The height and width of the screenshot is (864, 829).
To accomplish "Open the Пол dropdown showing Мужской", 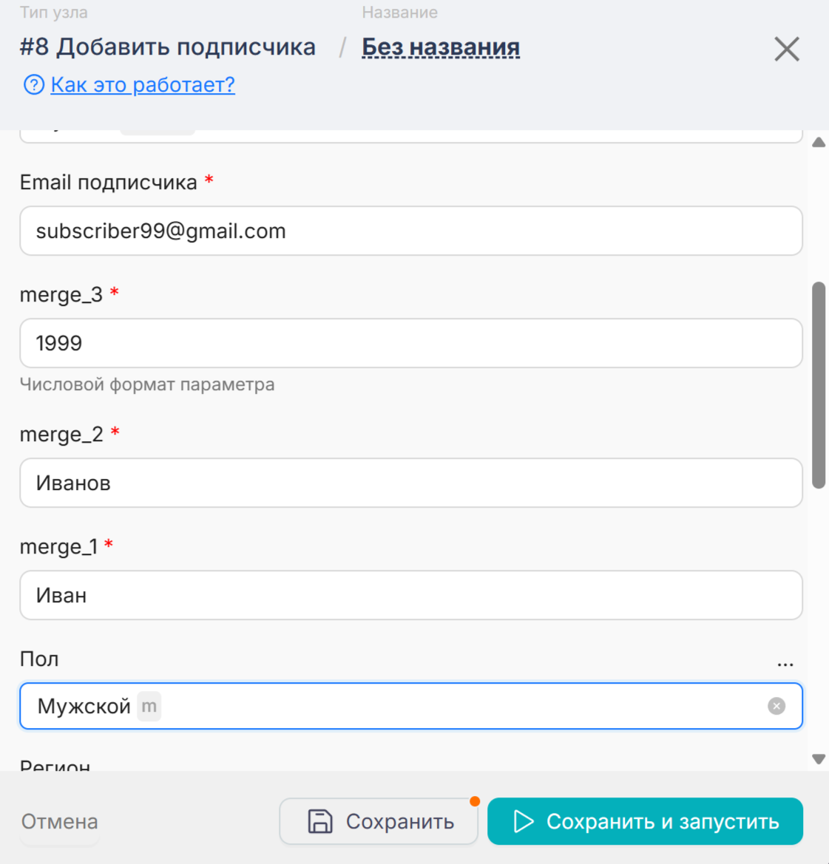I will tap(444, 707).
